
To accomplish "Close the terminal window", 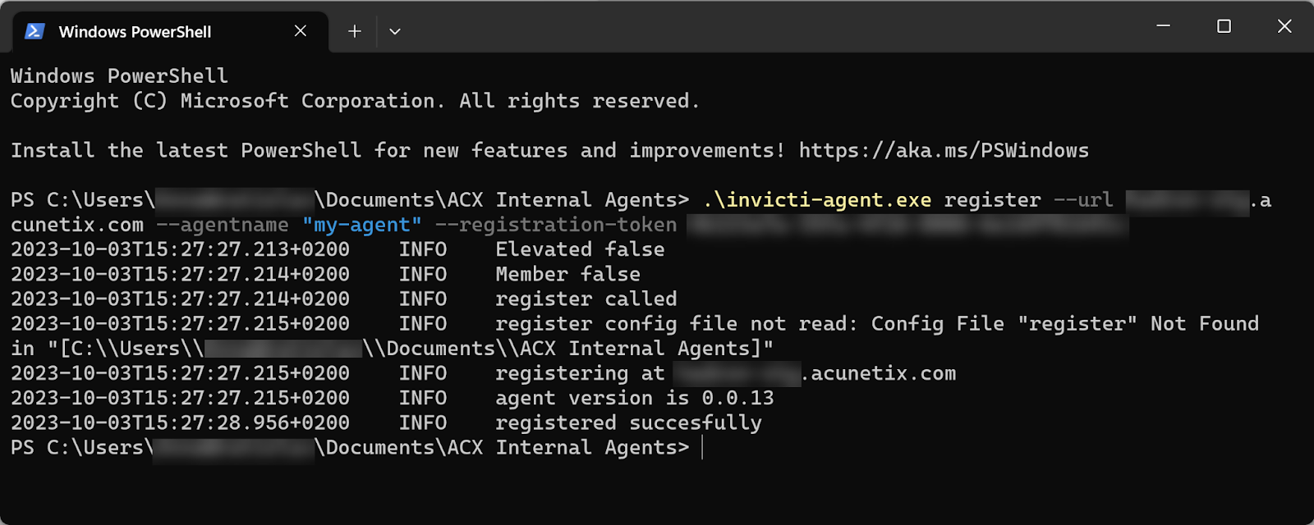I will [1284, 26].
